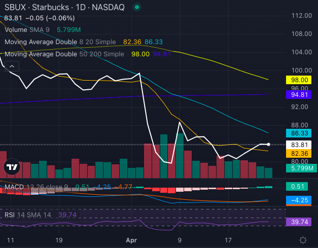
Task: Click the 5.799M volume axis label
Action: click(301, 168)
